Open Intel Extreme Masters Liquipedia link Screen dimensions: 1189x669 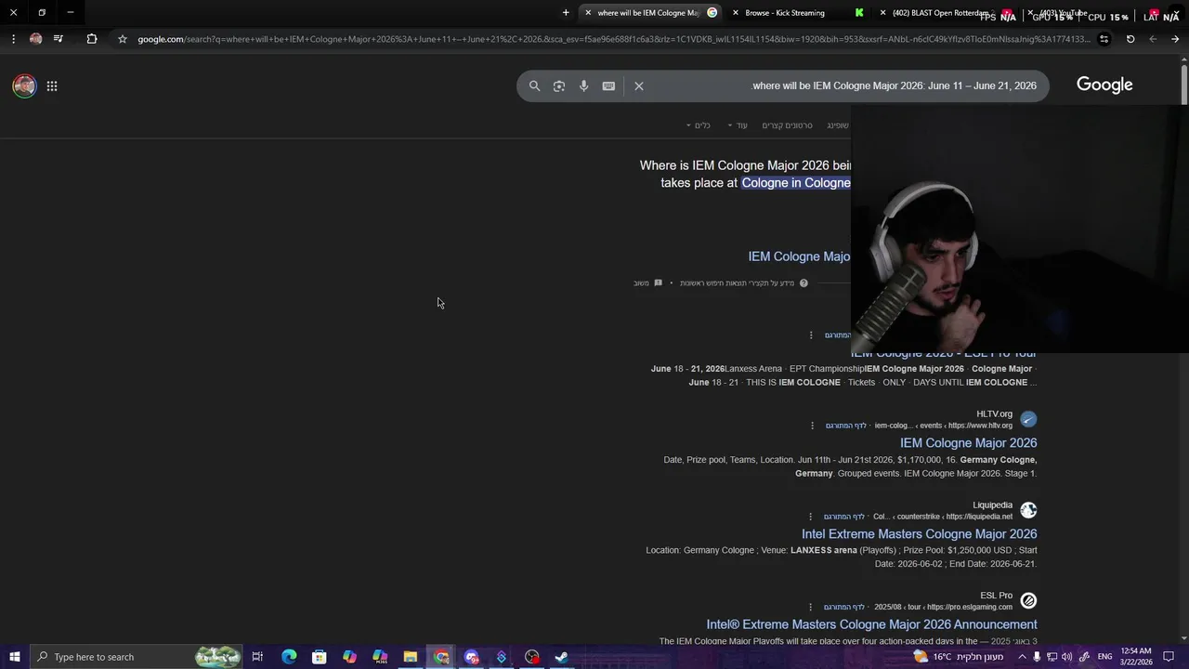(919, 534)
